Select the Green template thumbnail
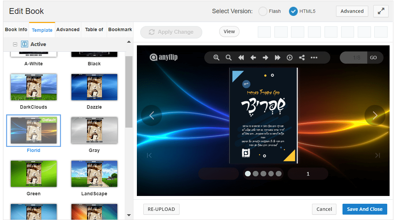 pos(34,174)
